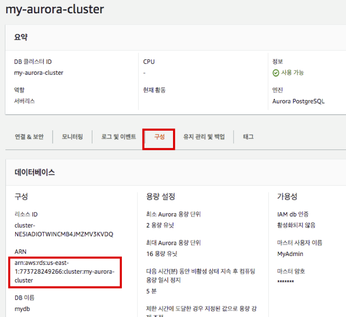
Task: Click the 활성화되지 않음 IAM authentication value
Action: (296, 226)
